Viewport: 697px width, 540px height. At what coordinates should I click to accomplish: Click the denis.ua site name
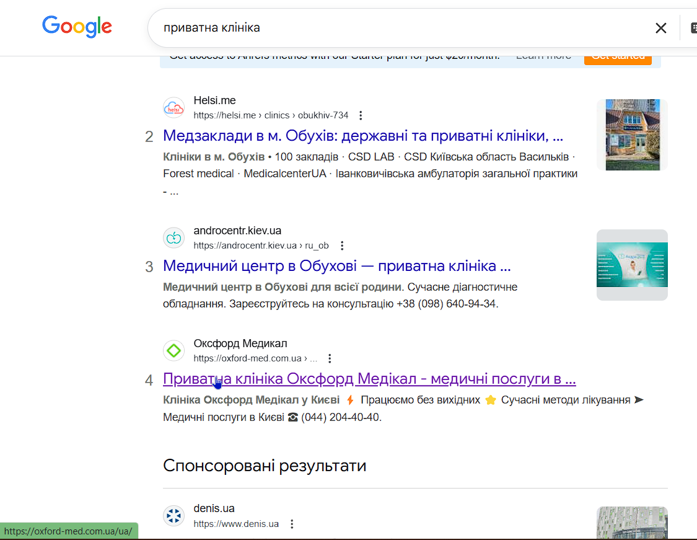[214, 508]
